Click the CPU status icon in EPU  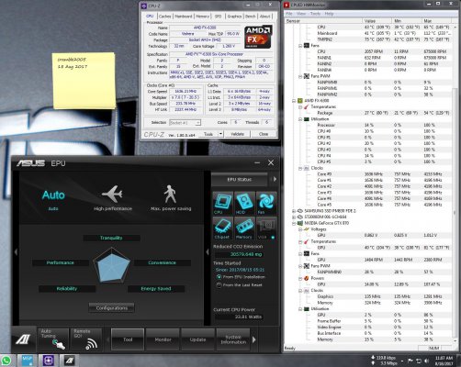pos(222,203)
